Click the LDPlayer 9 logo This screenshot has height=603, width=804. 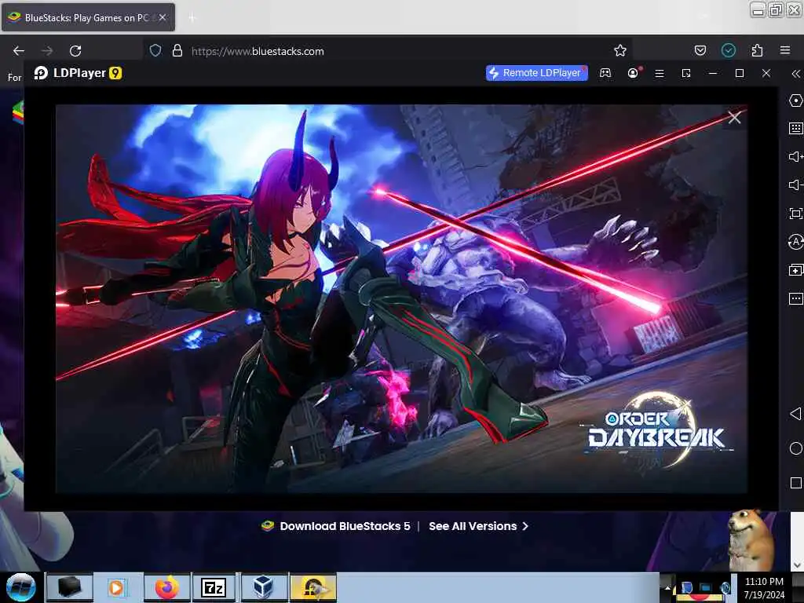[x=79, y=73]
